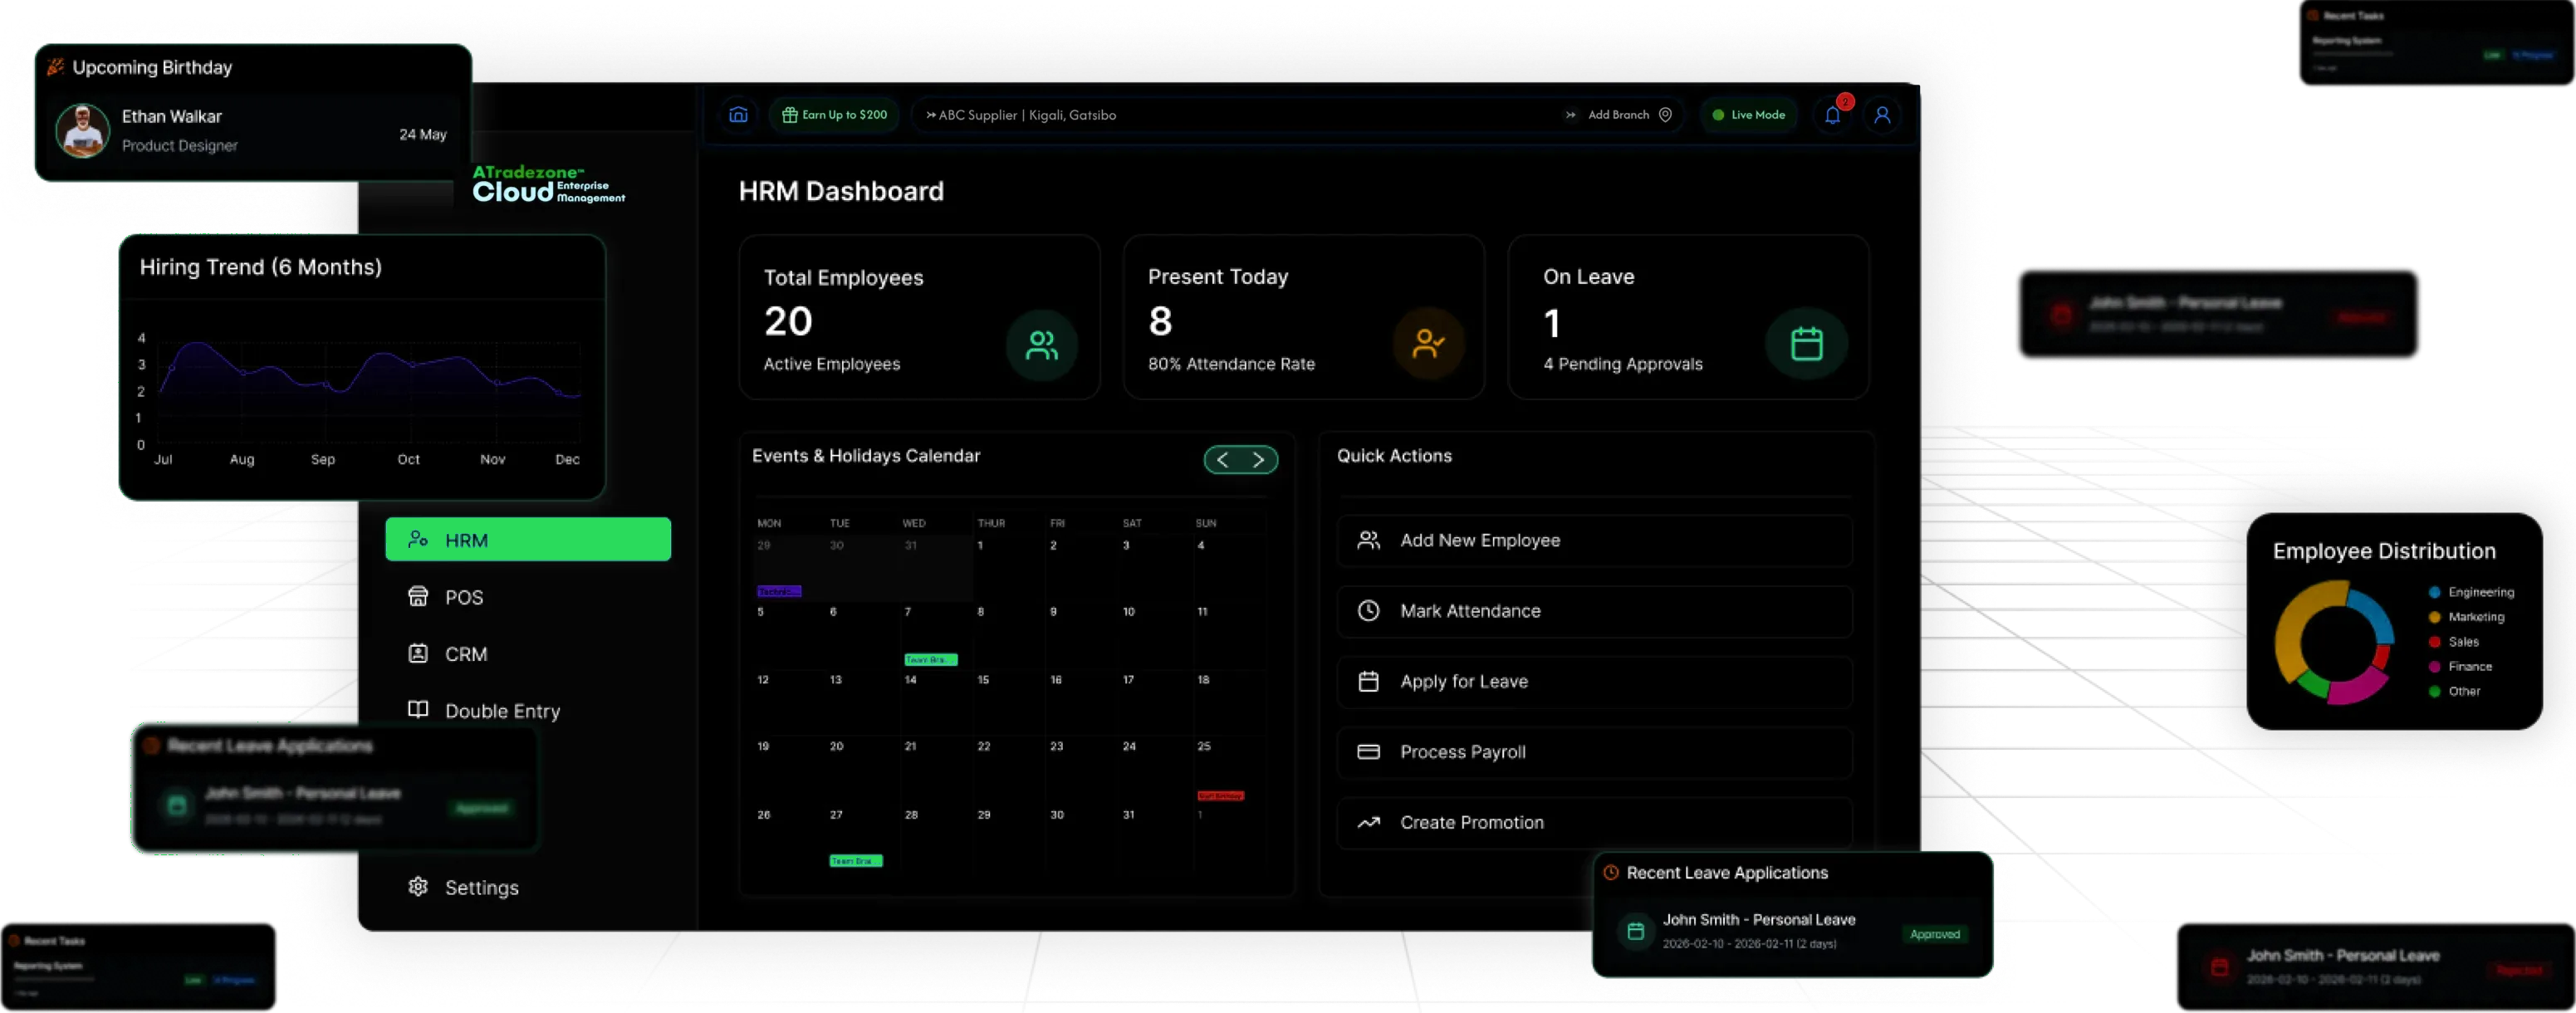Open the home icon in top bar
Image resolution: width=2576 pixels, height=1013 pixels.
(738, 115)
